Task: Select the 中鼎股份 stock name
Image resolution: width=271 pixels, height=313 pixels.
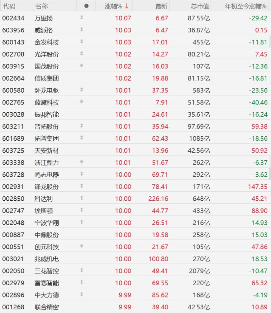Action: (x=47, y=235)
